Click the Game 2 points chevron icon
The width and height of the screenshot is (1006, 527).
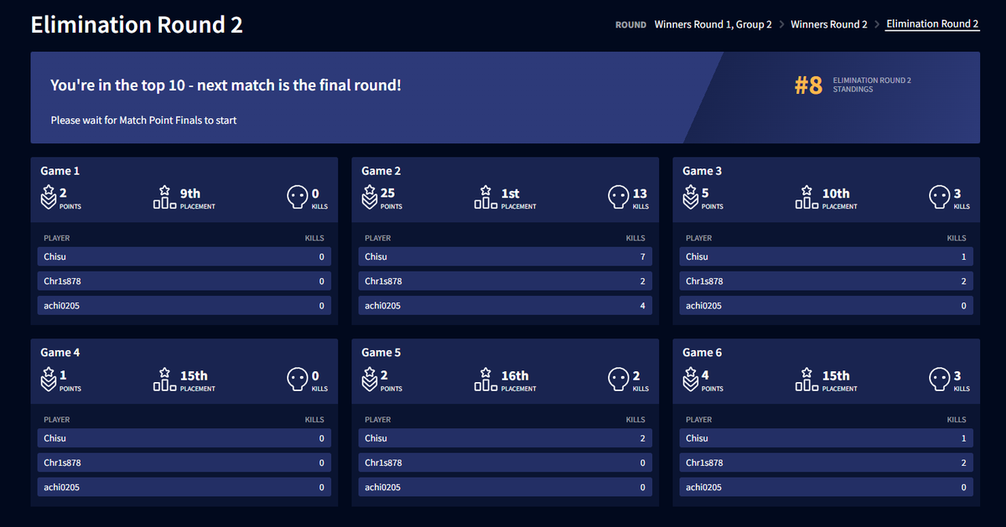[369, 197]
